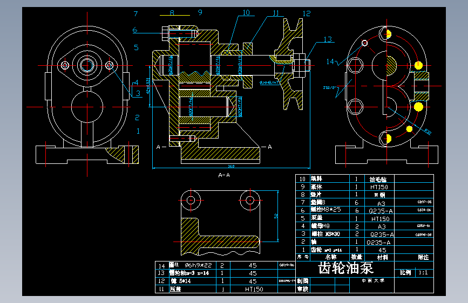Select the callout label 13
The image size is (468, 303).
[x=328, y=39]
